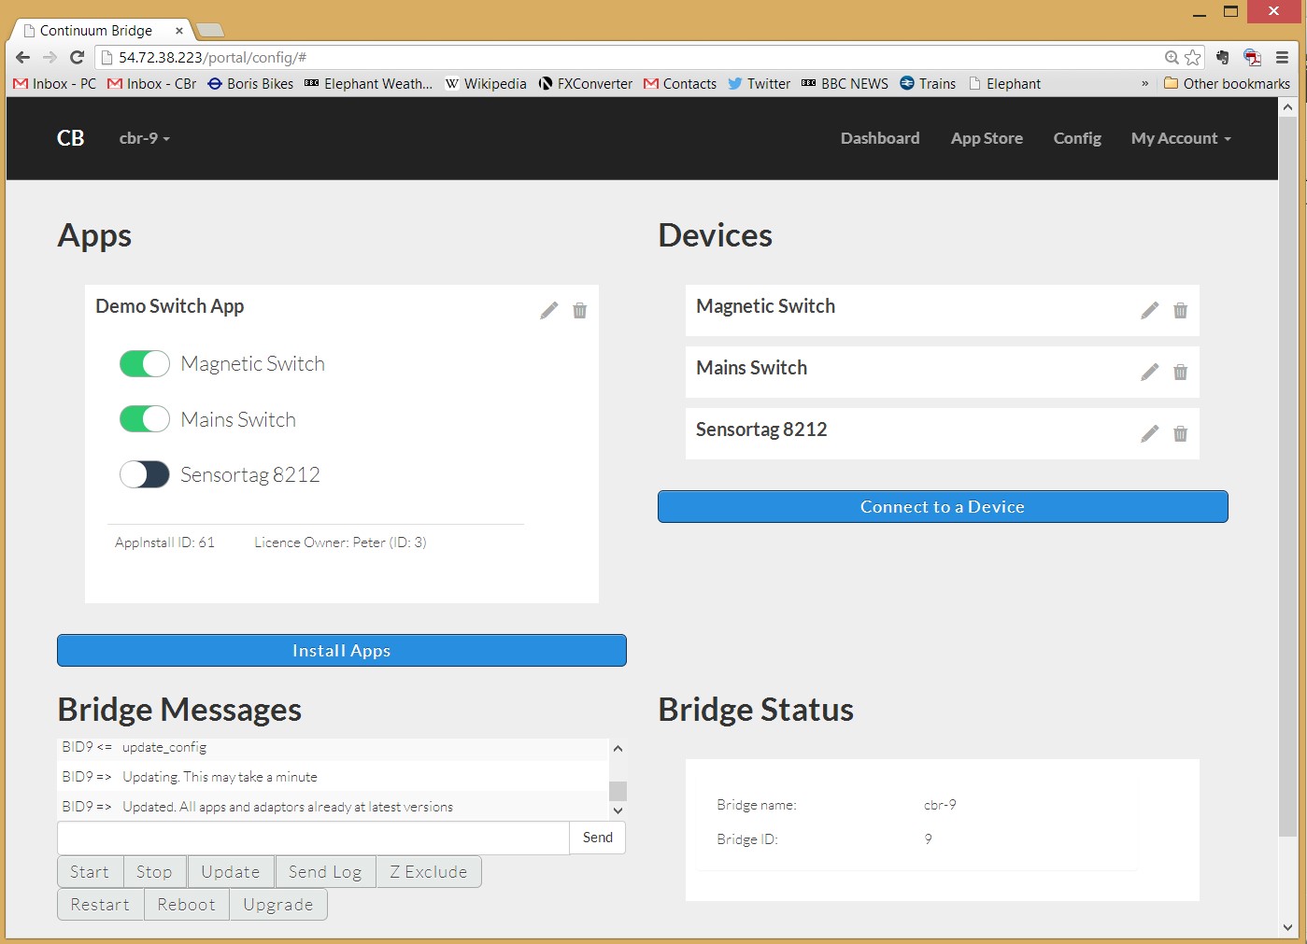Click the Start bridge button

coord(90,871)
